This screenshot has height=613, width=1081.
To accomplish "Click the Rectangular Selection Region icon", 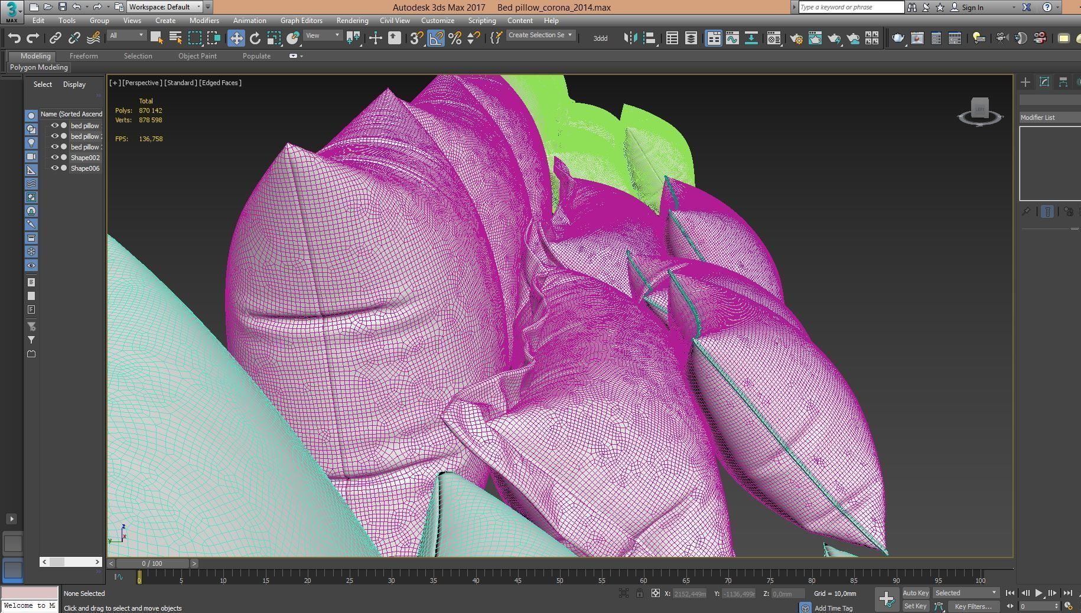I will 194,38.
